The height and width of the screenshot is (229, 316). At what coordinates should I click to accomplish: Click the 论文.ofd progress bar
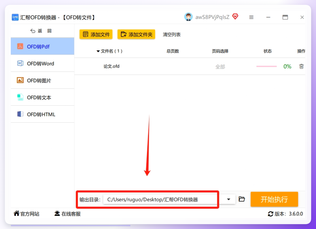266,66
